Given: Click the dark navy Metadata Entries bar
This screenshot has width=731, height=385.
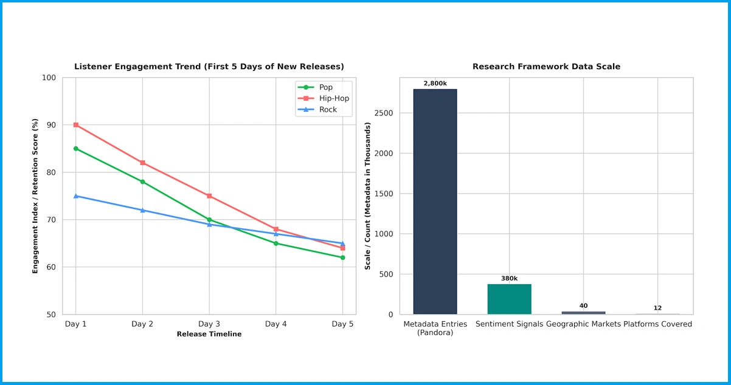Looking at the screenshot, I should click(x=435, y=202).
